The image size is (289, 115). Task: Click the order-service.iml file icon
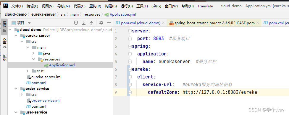pos(29,101)
